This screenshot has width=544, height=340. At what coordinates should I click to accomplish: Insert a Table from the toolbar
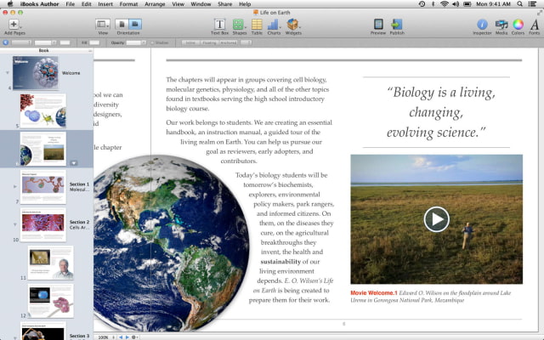(257, 25)
